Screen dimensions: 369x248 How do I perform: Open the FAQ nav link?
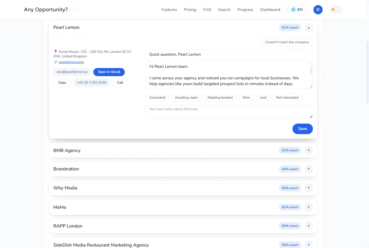point(207,10)
